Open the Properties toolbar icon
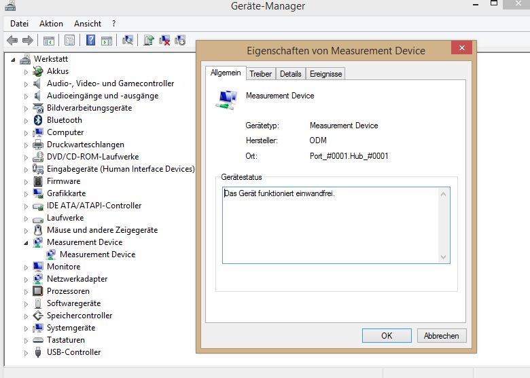 click(69, 41)
